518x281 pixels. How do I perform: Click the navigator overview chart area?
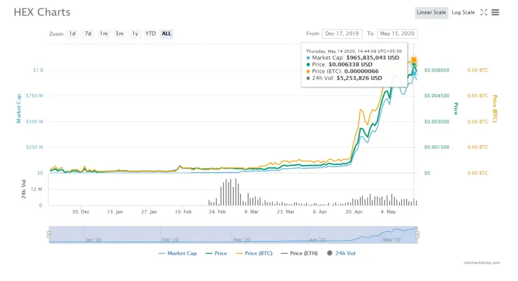point(233,235)
